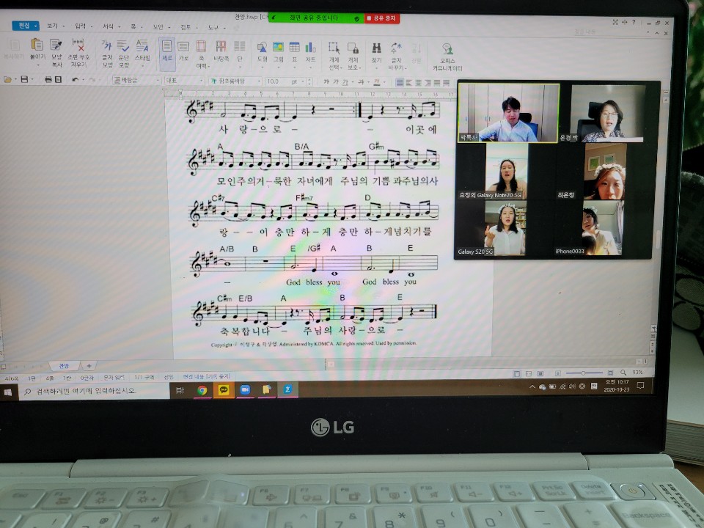Open Character Shape (글자 모양) settings

(x=107, y=45)
